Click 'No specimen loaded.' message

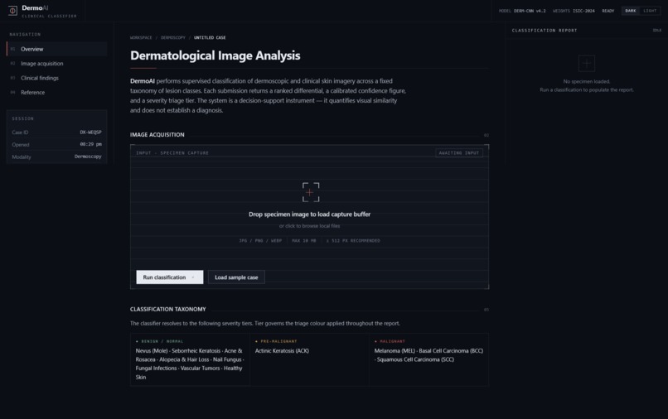pyautogui.click(x=587, y=81)
